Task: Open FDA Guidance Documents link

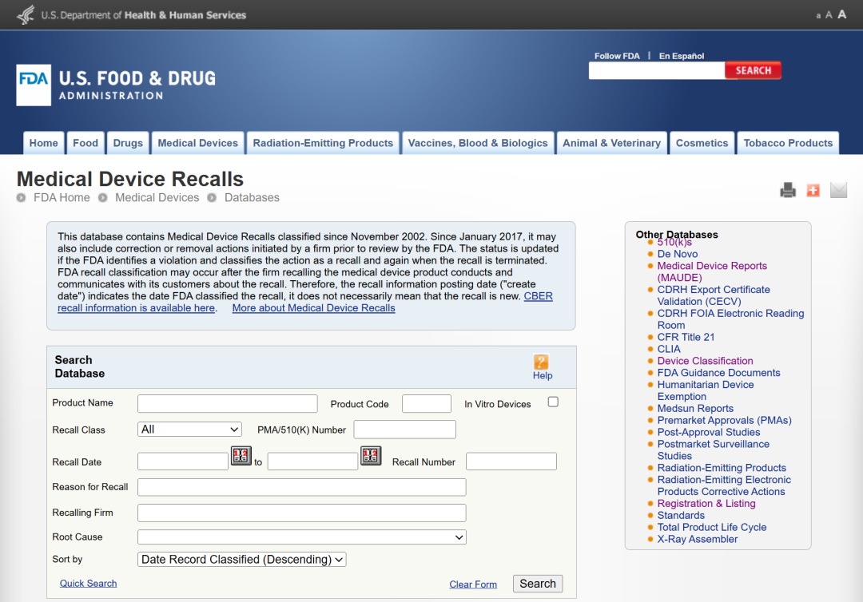Action: (x=719, y=373)
